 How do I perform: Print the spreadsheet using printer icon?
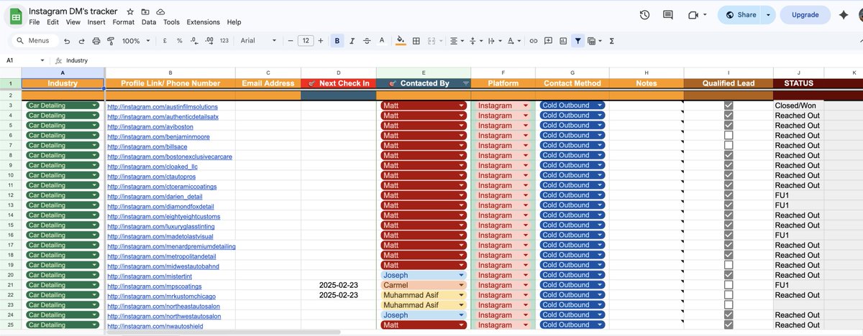click(x=96, y=41)
